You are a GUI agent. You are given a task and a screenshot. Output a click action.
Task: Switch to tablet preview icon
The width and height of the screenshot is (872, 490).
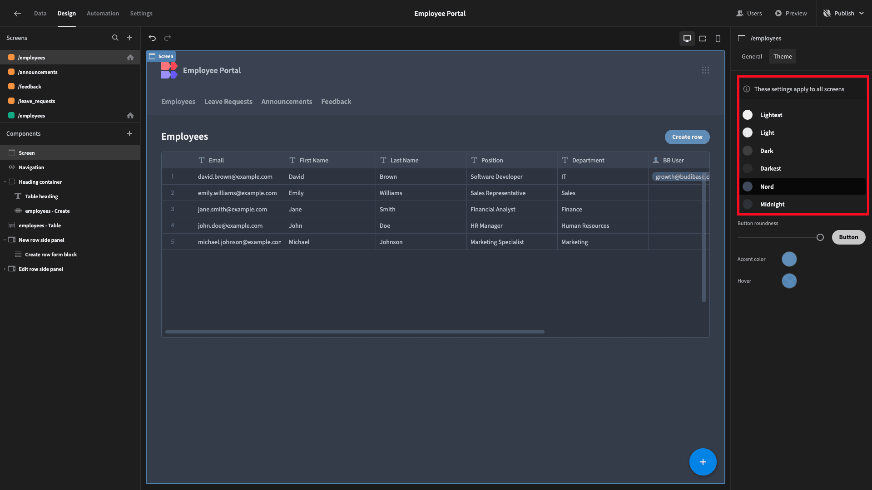point(703,39)
